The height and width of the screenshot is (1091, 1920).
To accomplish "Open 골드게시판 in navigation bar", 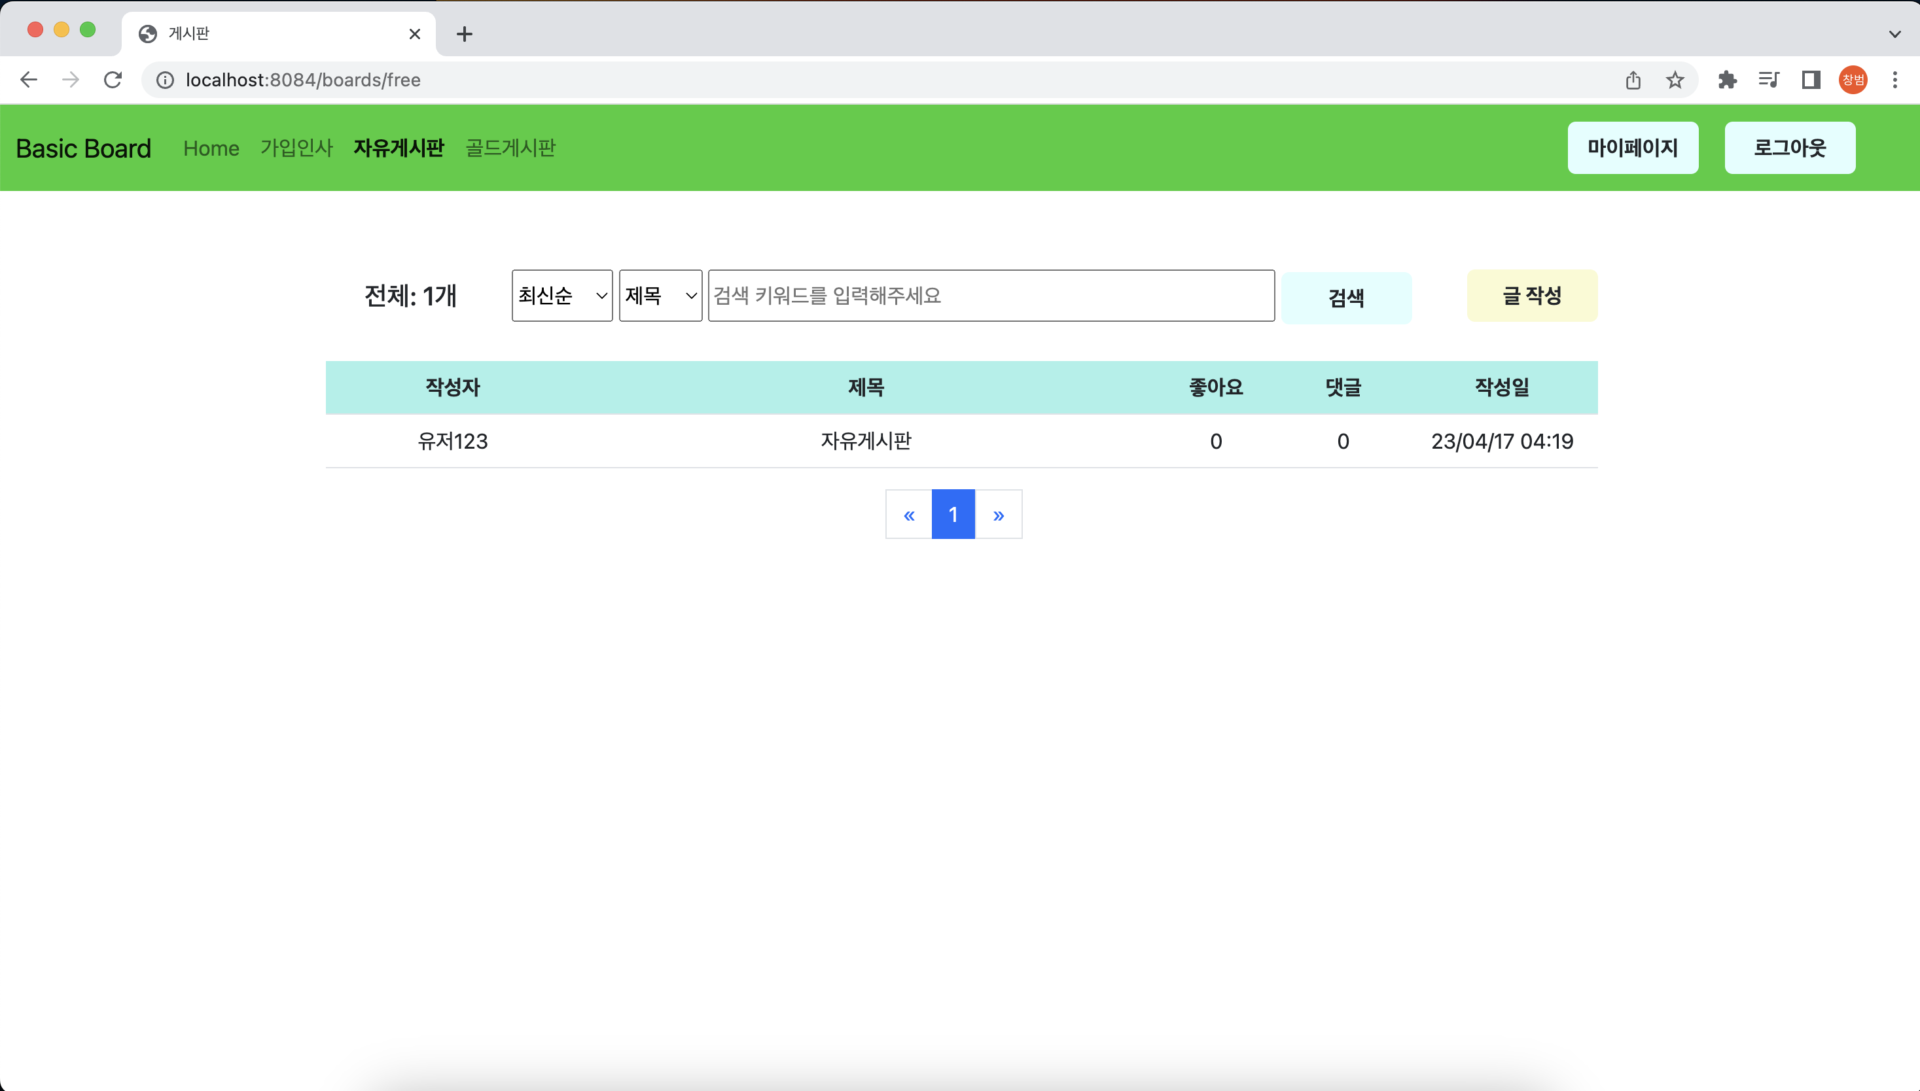I will [x=510, y=148].
